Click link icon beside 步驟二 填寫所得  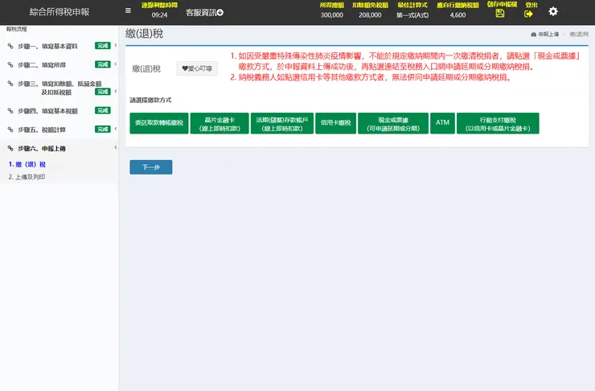pos(10,64)
